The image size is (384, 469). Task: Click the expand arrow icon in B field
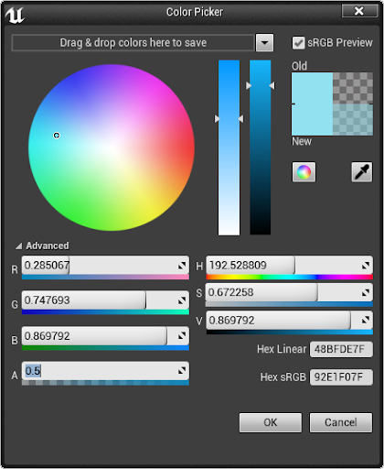click(x=182, y=336)
